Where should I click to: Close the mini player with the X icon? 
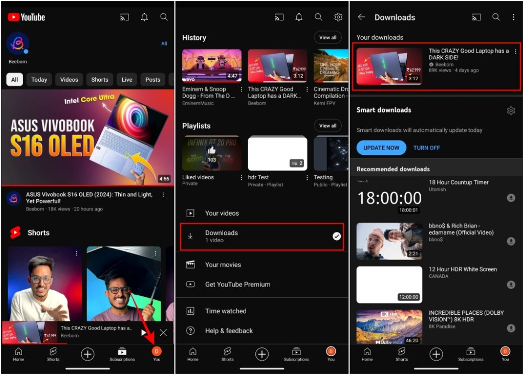click(163, 332)
